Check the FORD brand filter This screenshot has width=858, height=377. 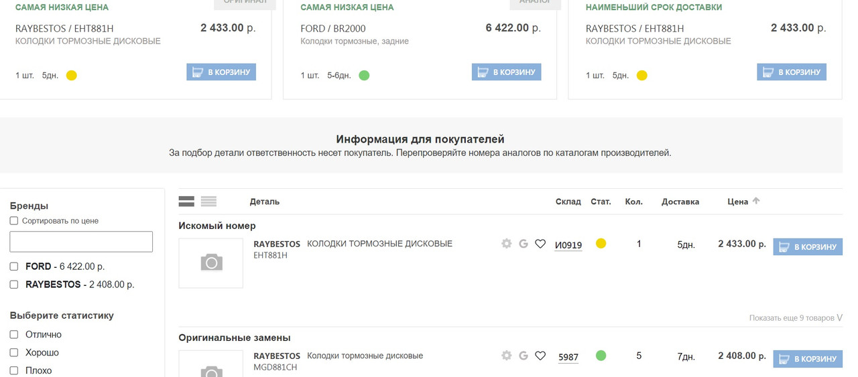pyautogui.click(x=14, y=267)
